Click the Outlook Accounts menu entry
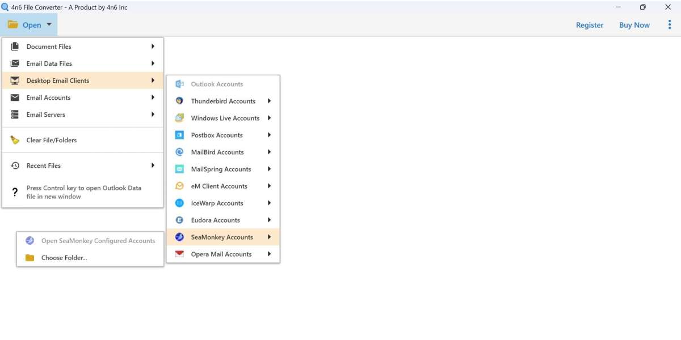The height and width of the screenshot is (340, 681). coord(223,84)
